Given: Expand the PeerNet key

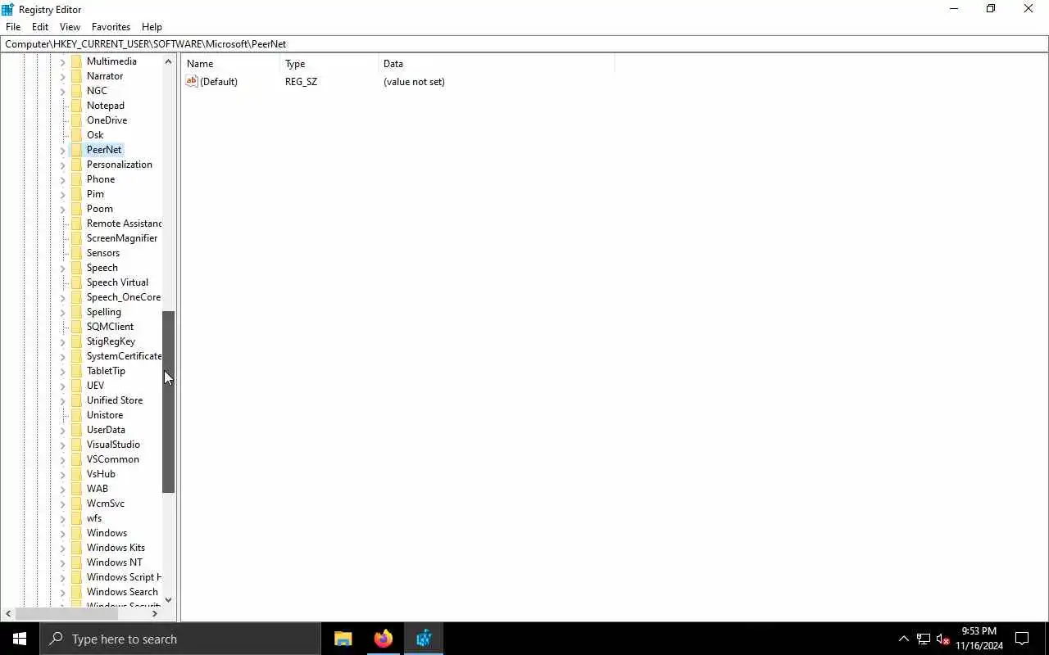Looking at the screenshot, I should pyautogui.click(x=62, y=151).
